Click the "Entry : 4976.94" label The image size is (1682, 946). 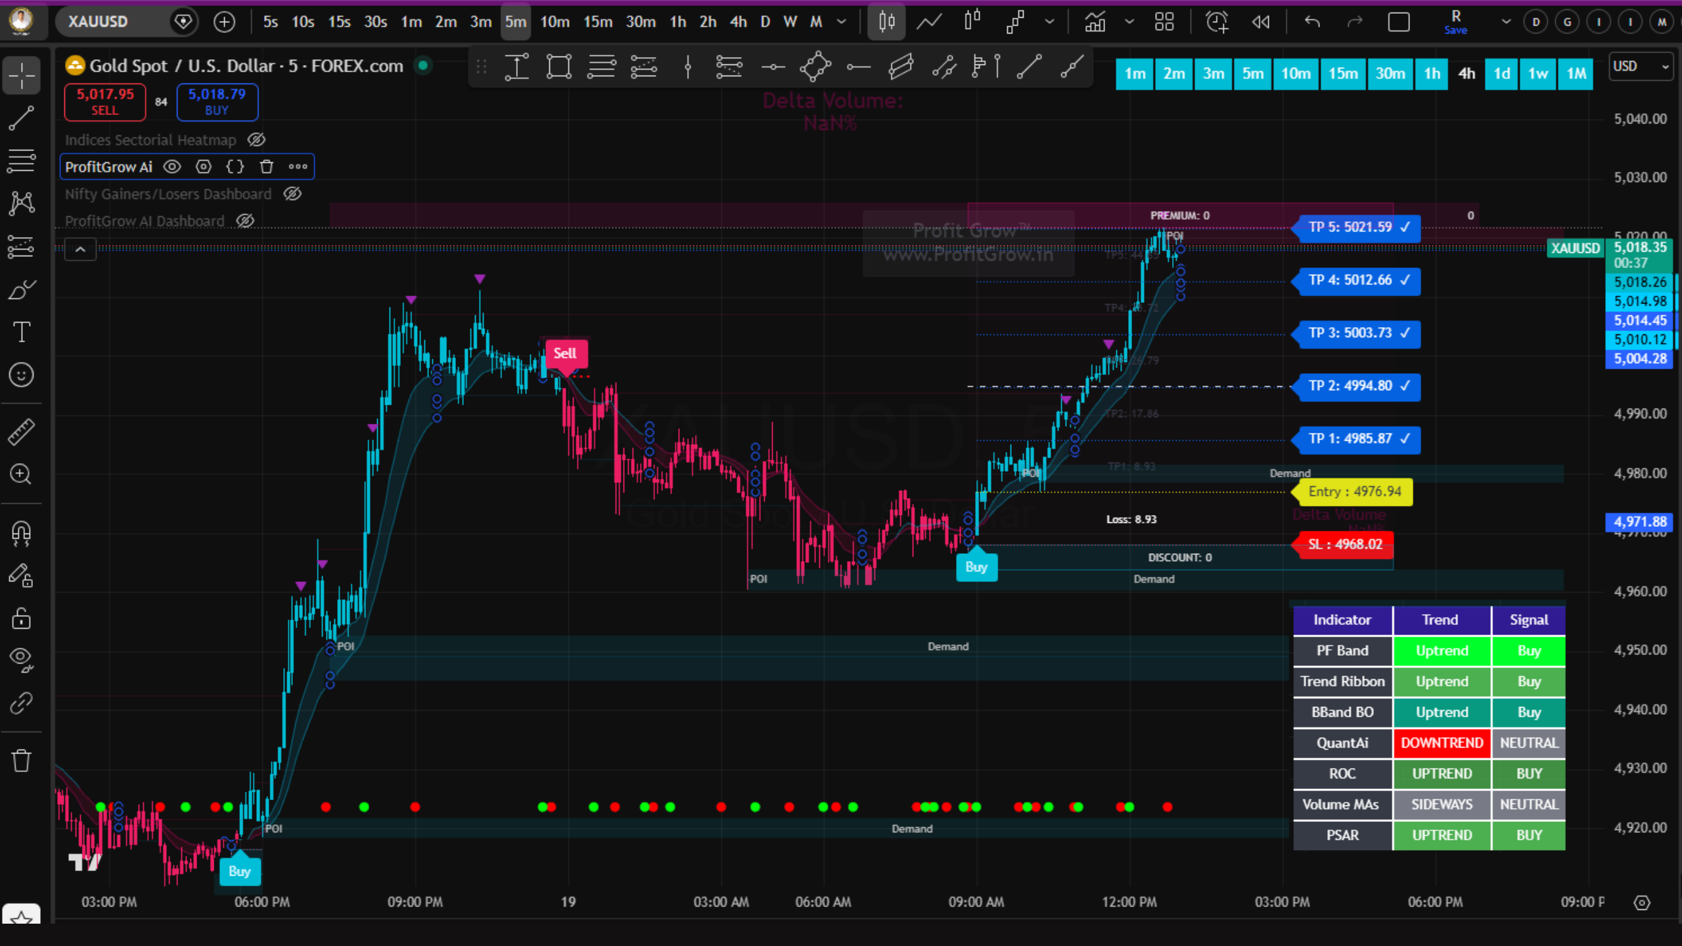1353,492
